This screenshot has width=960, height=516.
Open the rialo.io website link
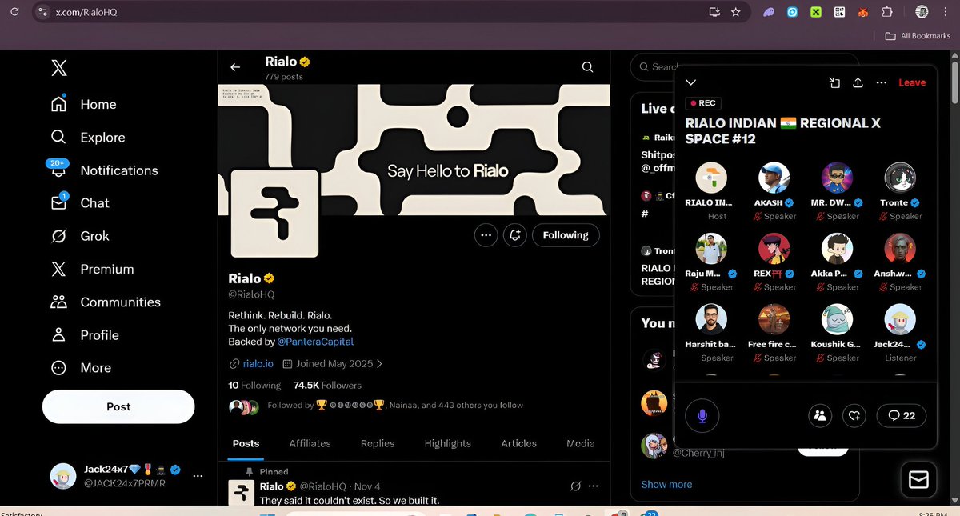(258, 363)
